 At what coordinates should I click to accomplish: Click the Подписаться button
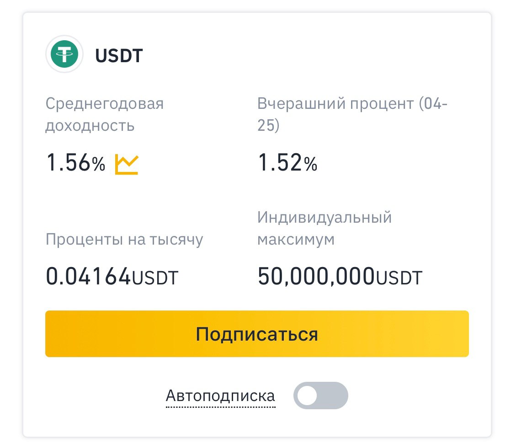pos(257,334)
